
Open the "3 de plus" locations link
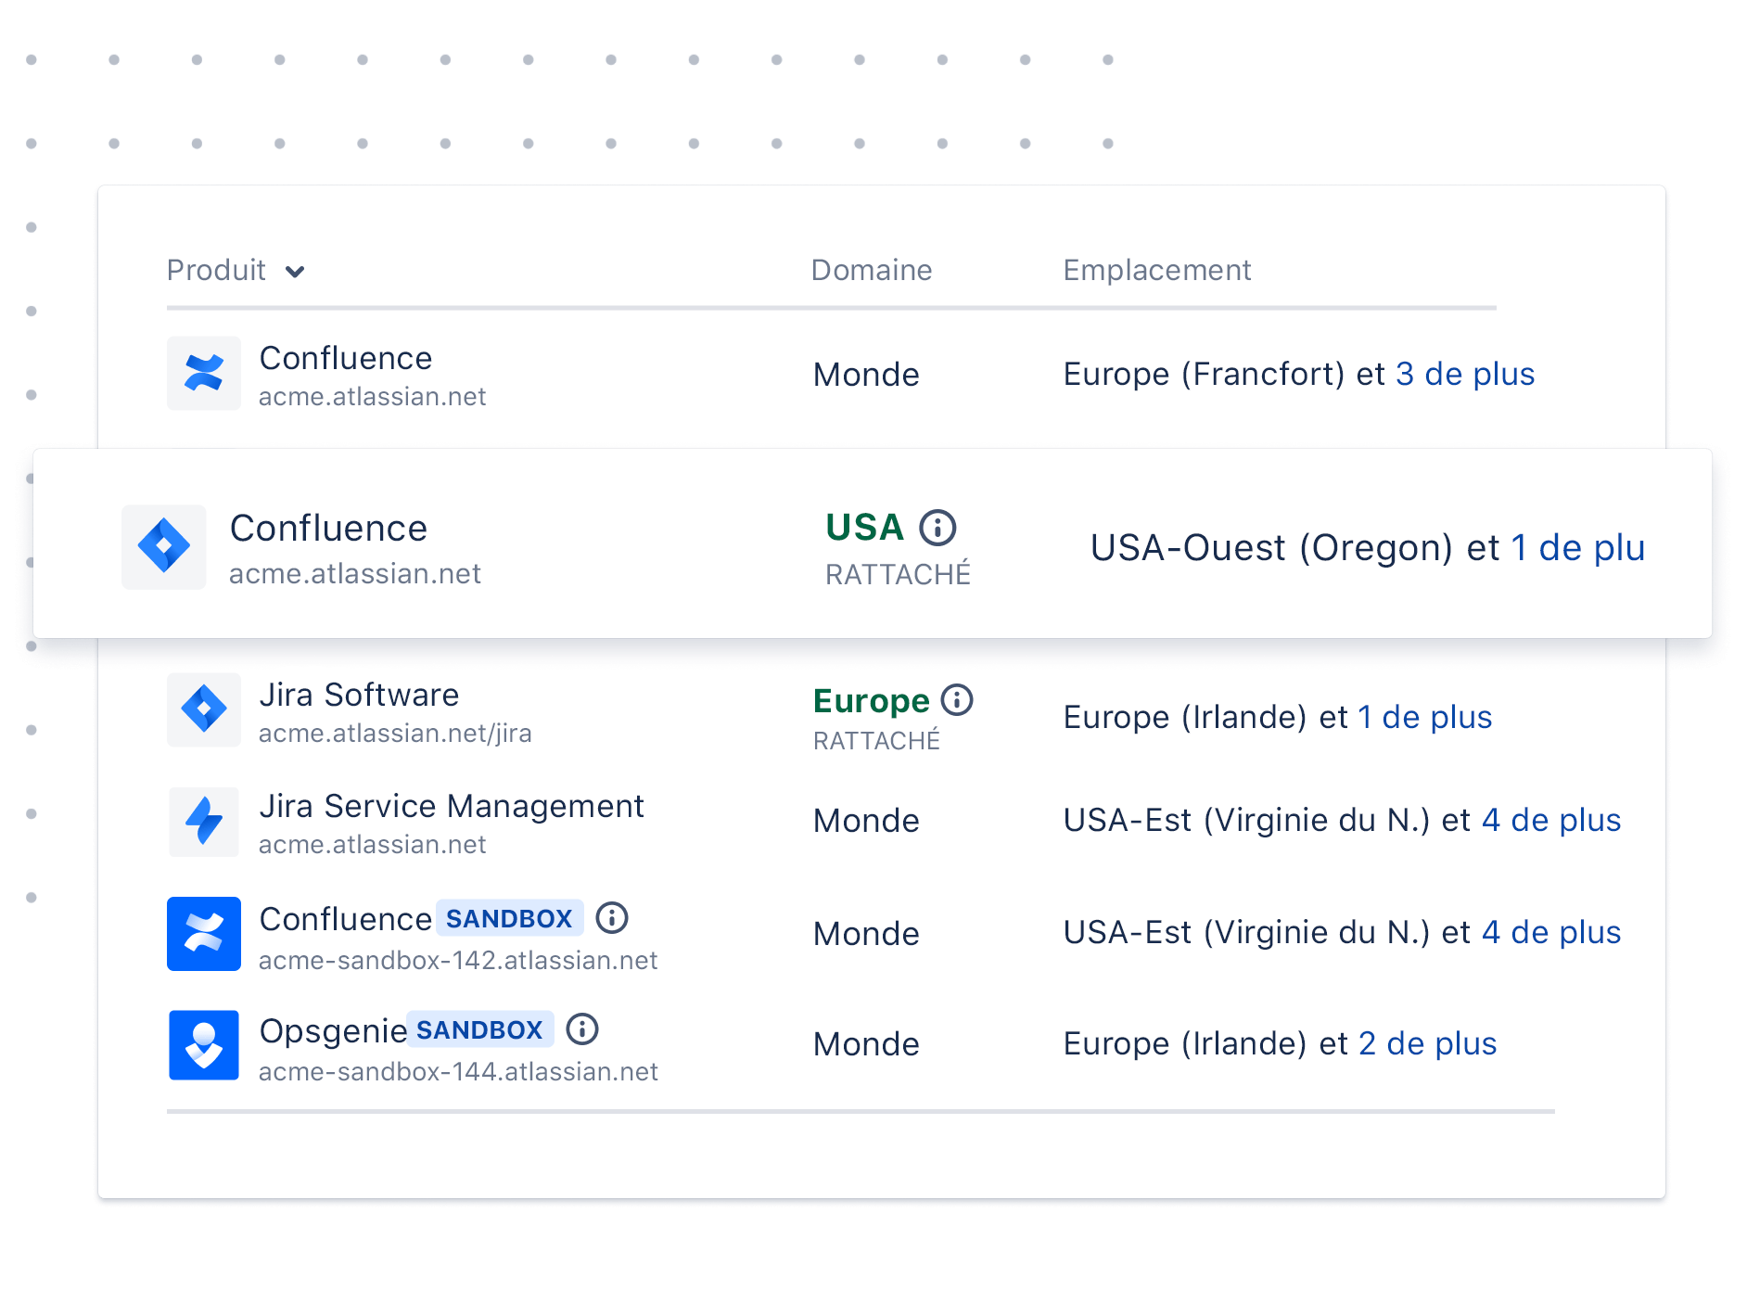(x=1465, y=374)
